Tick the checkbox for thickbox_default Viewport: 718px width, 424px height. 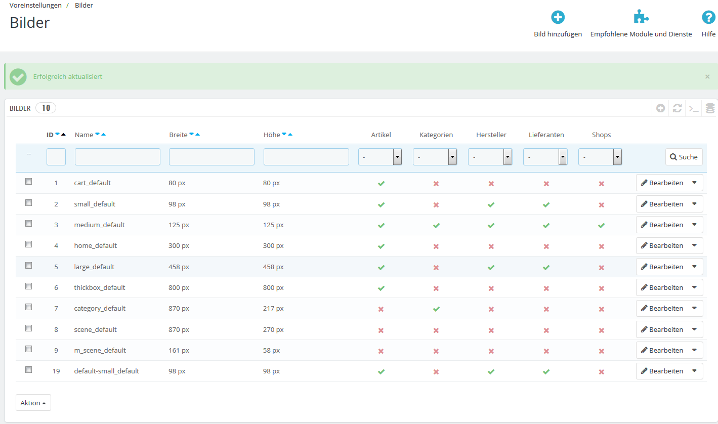29,286
